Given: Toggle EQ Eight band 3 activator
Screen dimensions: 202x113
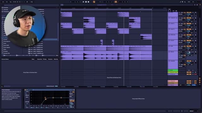Looking at the screenshot, I should click(41, 107).
